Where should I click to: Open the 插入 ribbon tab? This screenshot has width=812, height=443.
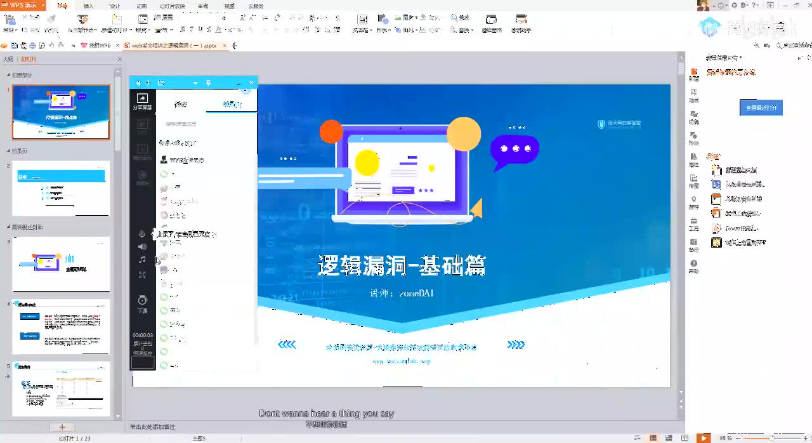pos(89,6)
